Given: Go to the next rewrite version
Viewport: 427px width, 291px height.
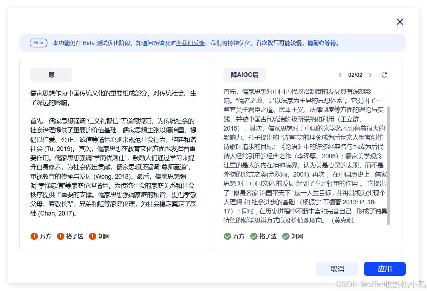Looking at the screenshot, I should tap(370, 75).
